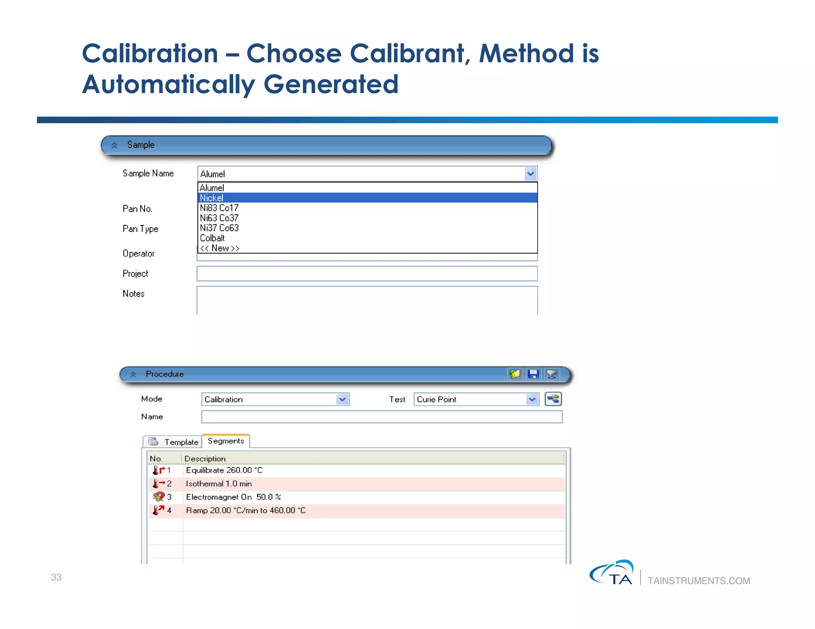Click the Electromagnet segment icon in row 3
The height and width of the screenshot is (629, 815).
(158, 497)
